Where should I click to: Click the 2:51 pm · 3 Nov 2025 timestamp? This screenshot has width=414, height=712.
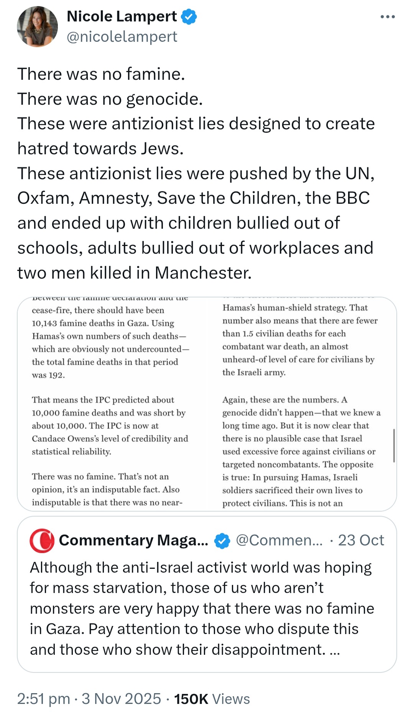pos(89,699)
